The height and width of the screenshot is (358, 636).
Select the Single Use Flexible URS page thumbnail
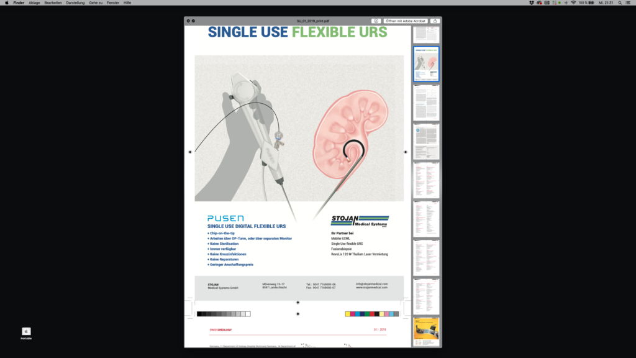[x=426, y=64]
